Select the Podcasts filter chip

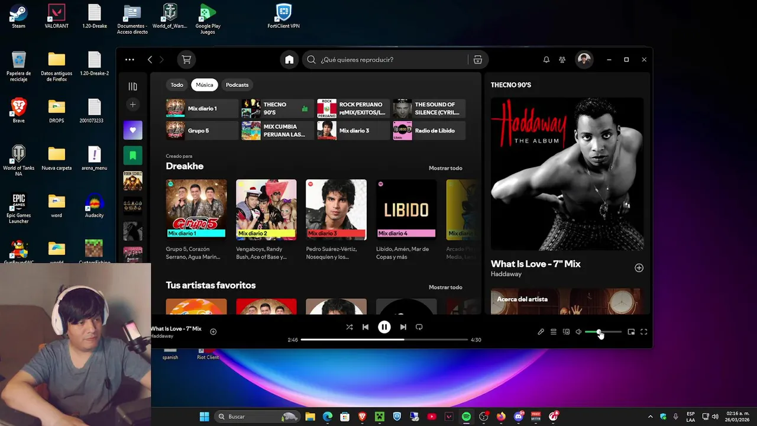[237, 85]
